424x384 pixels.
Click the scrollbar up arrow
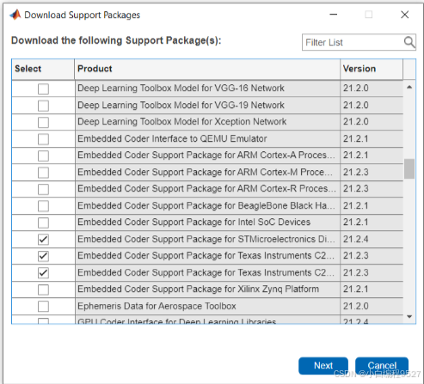[x=409, y=87]
